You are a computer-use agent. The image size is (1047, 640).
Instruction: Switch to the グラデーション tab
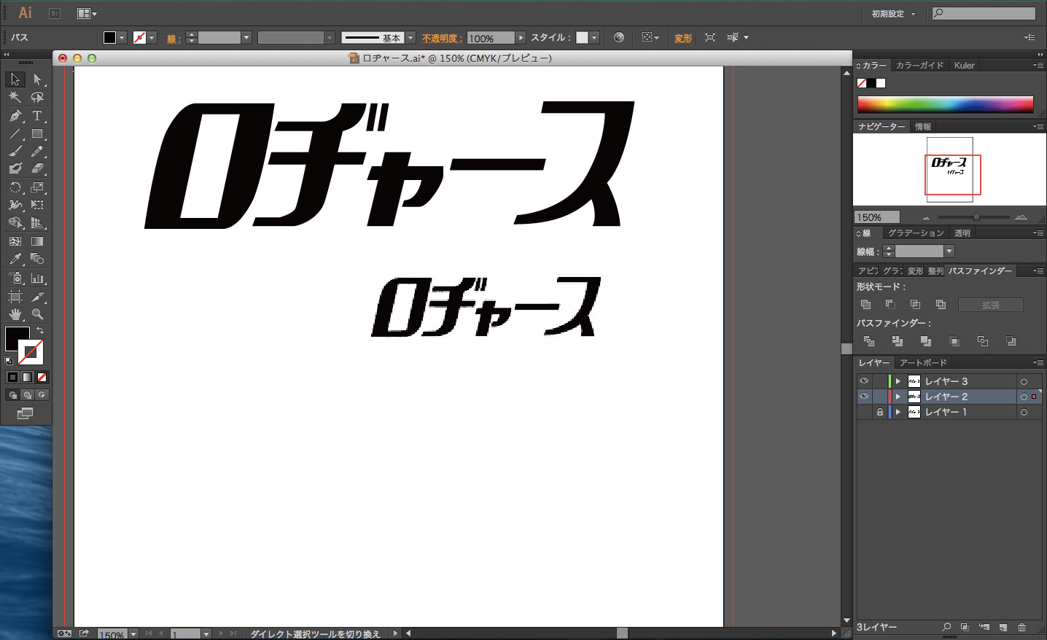916,233
